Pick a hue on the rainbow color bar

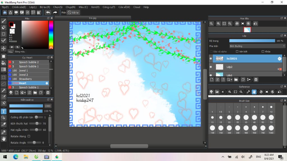click(x=51, y=35)
